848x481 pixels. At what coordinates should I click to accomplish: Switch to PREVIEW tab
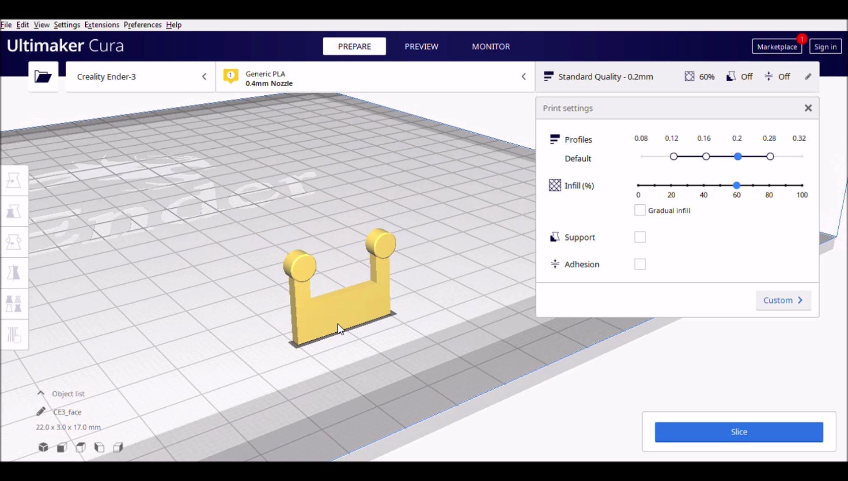pos(422,46)
